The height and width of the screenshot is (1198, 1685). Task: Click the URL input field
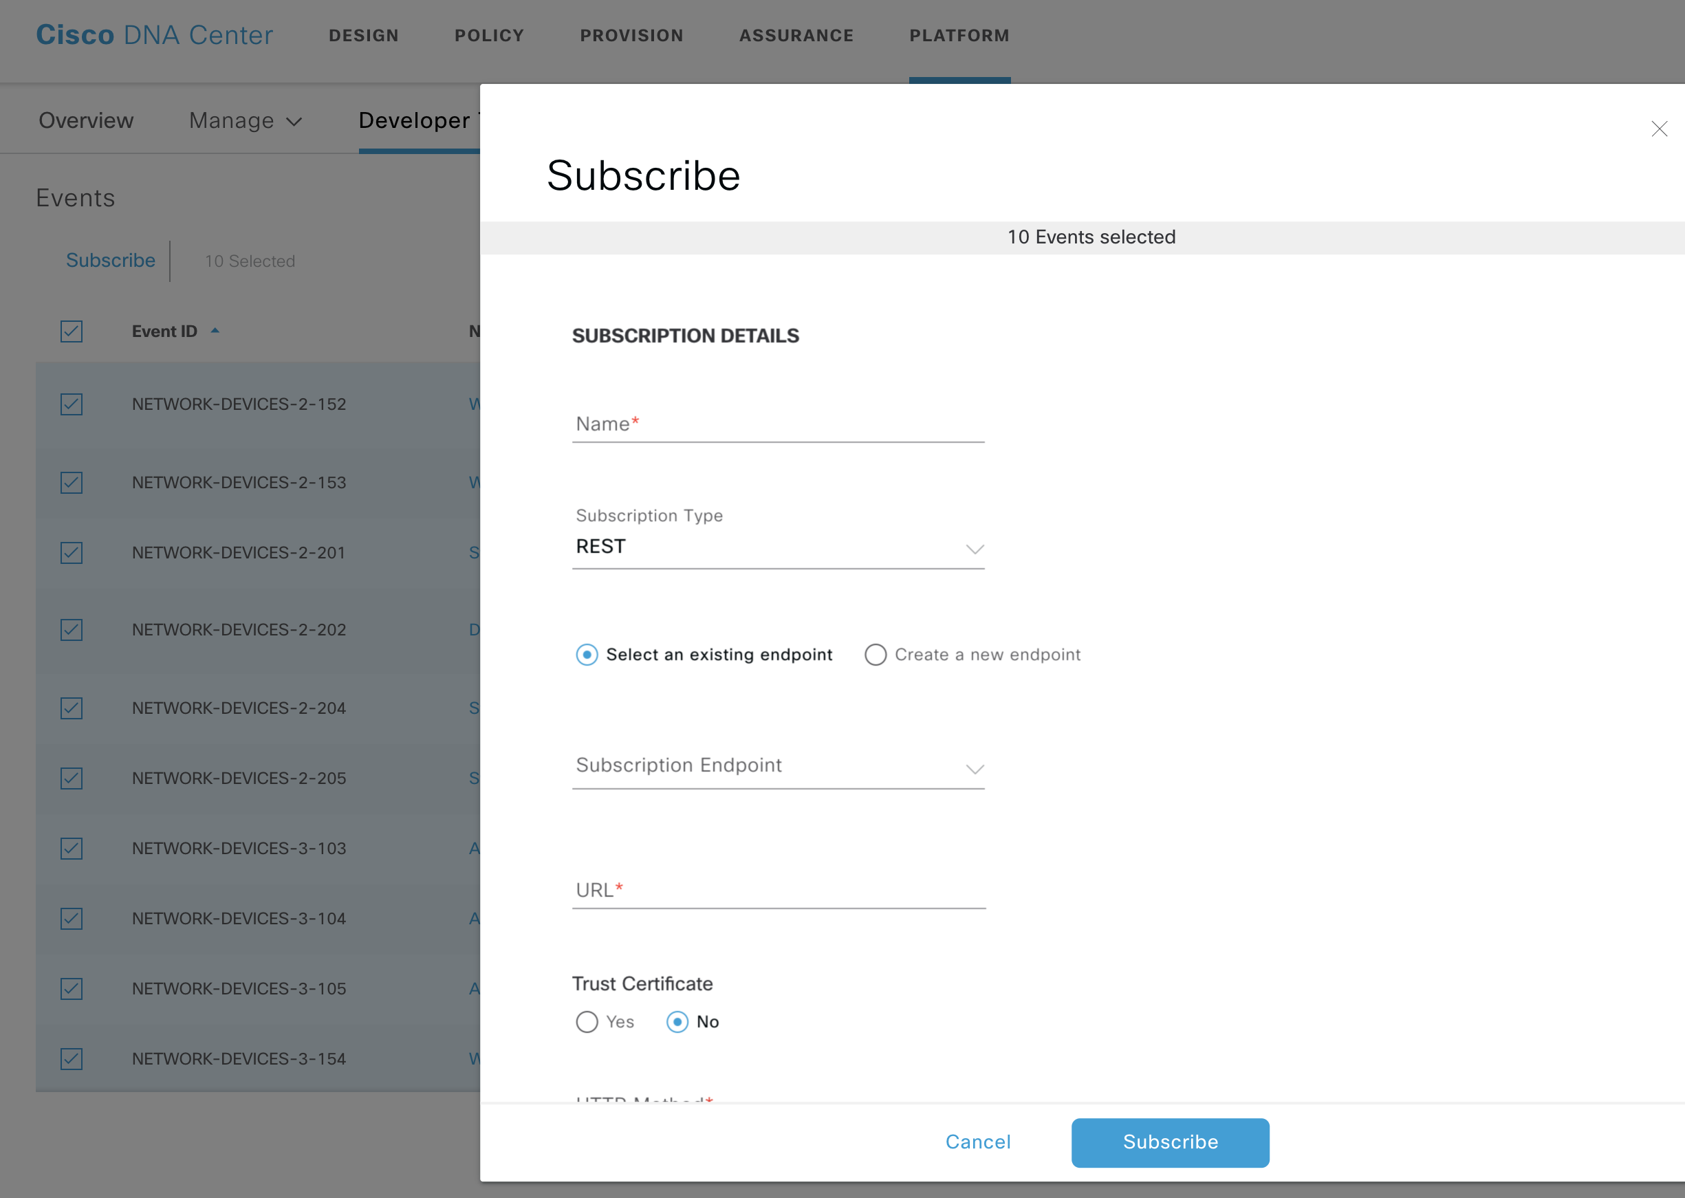pyautogui.click(x=778, y=891)
